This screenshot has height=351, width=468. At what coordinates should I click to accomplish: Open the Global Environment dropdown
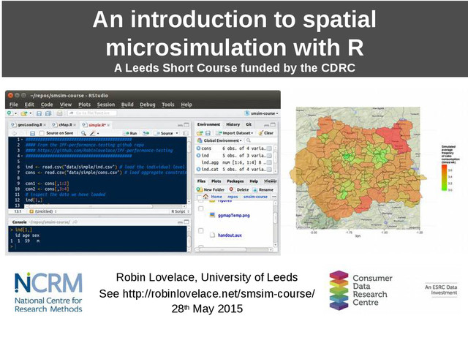pos(219,140)
